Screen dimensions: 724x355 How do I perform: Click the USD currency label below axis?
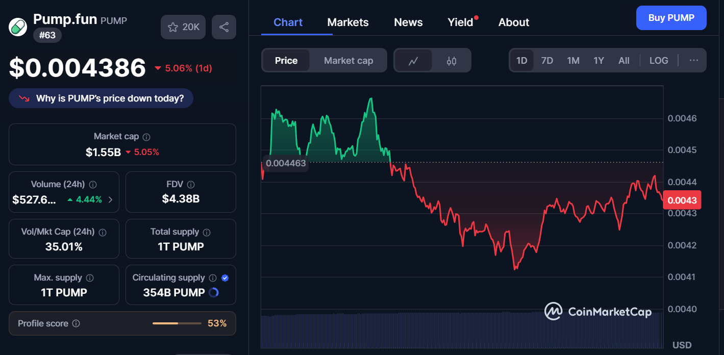pyautogui.click(x=682, y=345)
